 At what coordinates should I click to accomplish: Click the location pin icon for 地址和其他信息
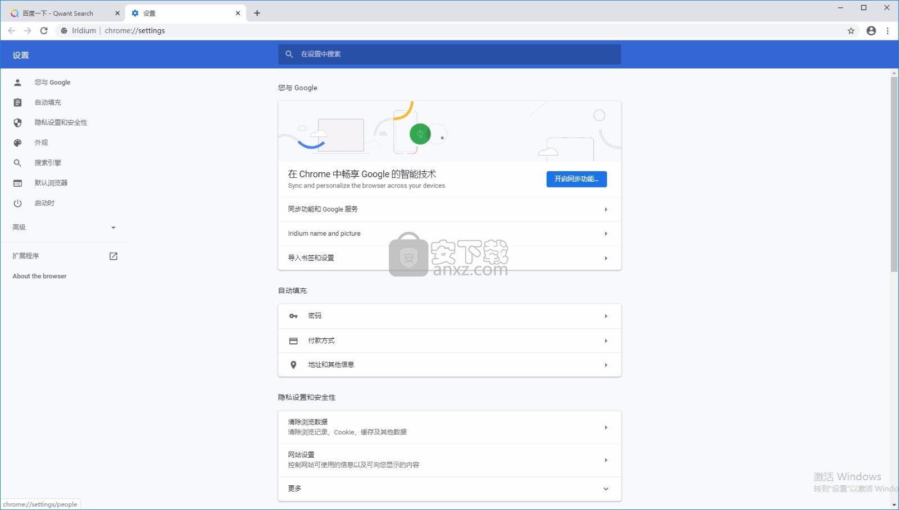click(293, 365)
